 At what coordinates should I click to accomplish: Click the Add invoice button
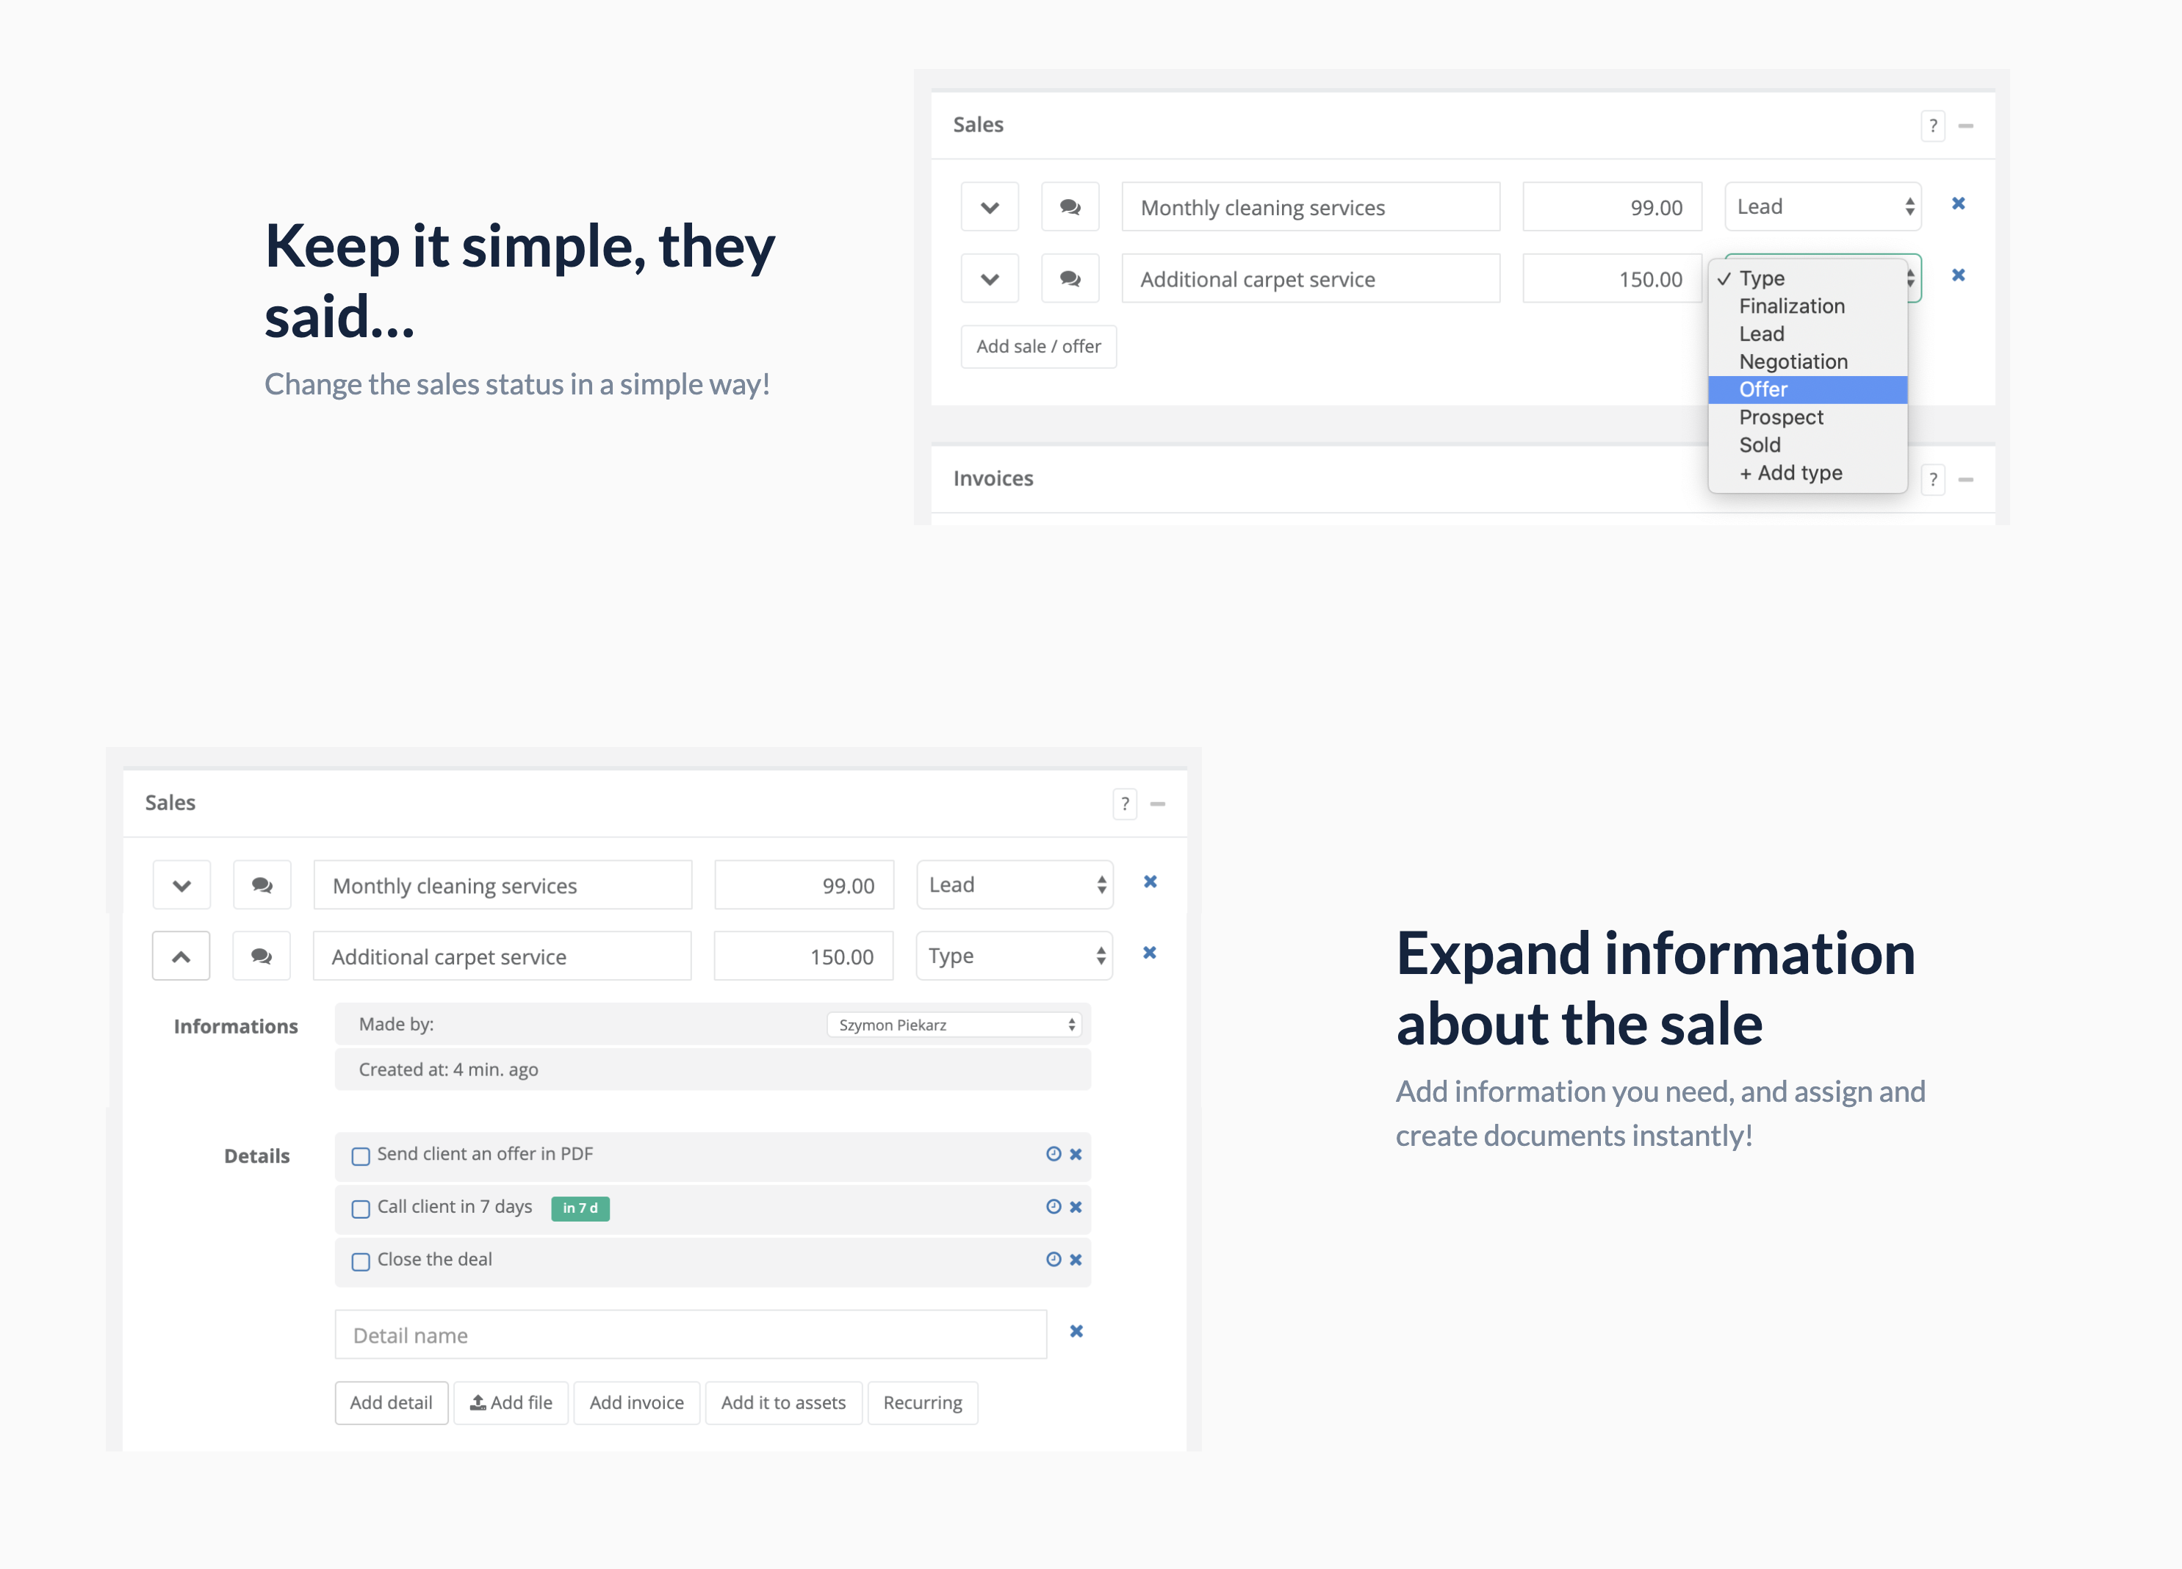tap(636, 1402)
